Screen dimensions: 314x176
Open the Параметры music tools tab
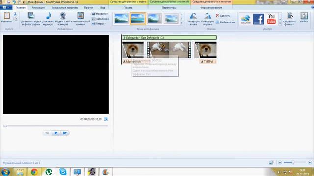pyautogui.click(x=169, y=8)
